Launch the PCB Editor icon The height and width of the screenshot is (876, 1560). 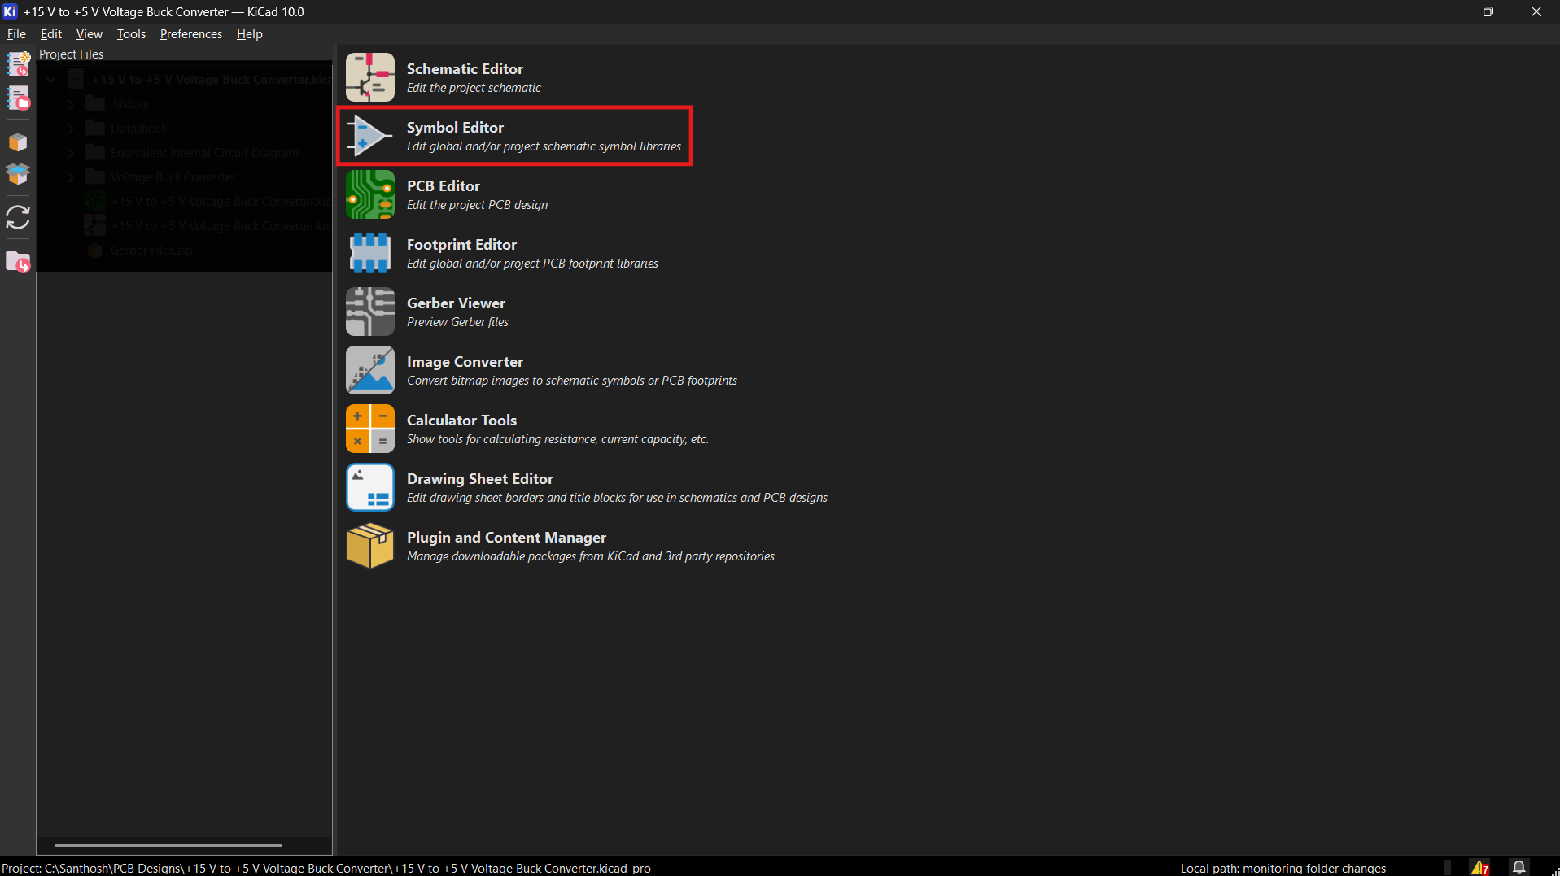coord(369,194)
